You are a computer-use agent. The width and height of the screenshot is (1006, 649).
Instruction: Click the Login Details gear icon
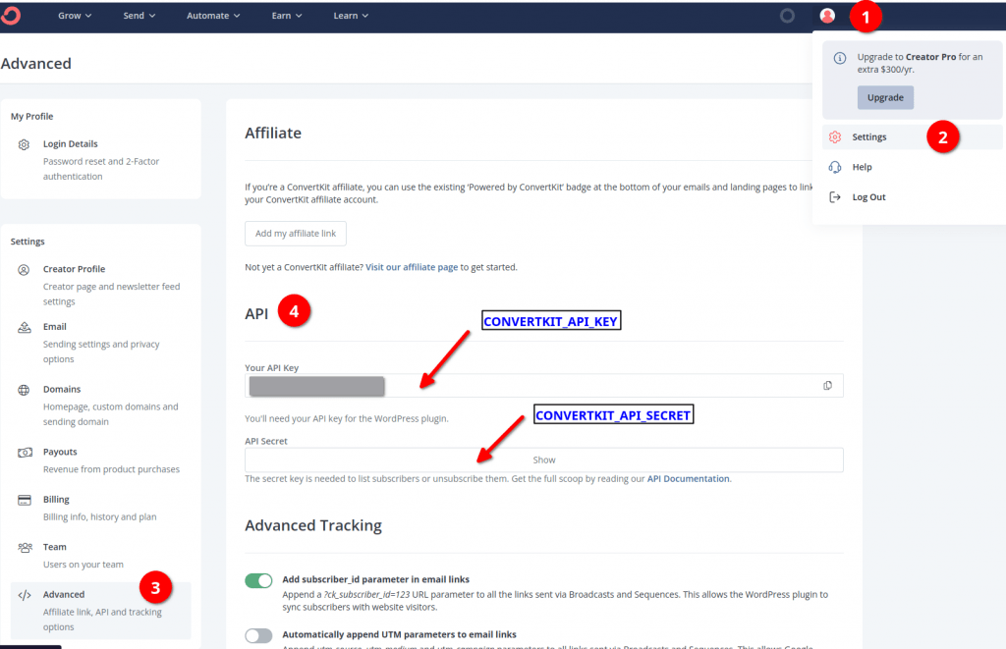pos(24,144)
